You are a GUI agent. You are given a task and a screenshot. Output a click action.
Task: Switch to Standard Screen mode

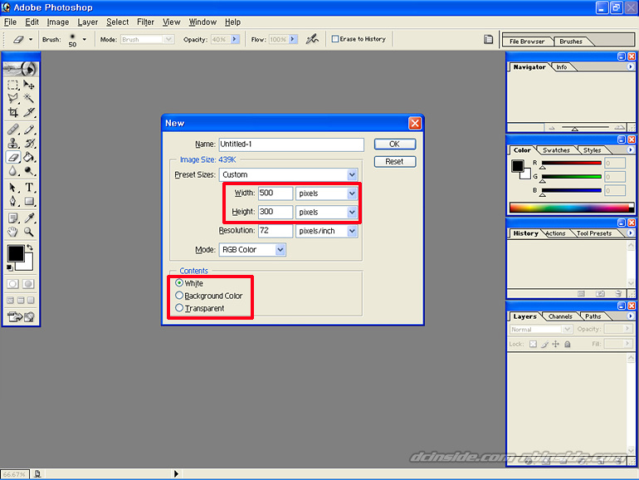pos(10,301)
